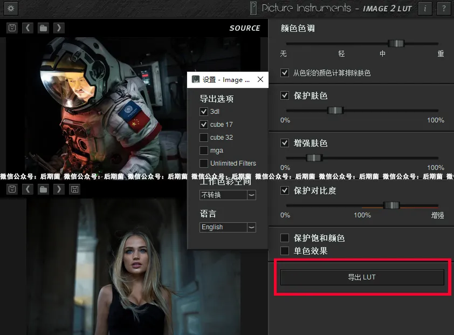Click the 中 tone label
Image resolution: width=454 pixels, height=335 pixels.
coord(382,53)
